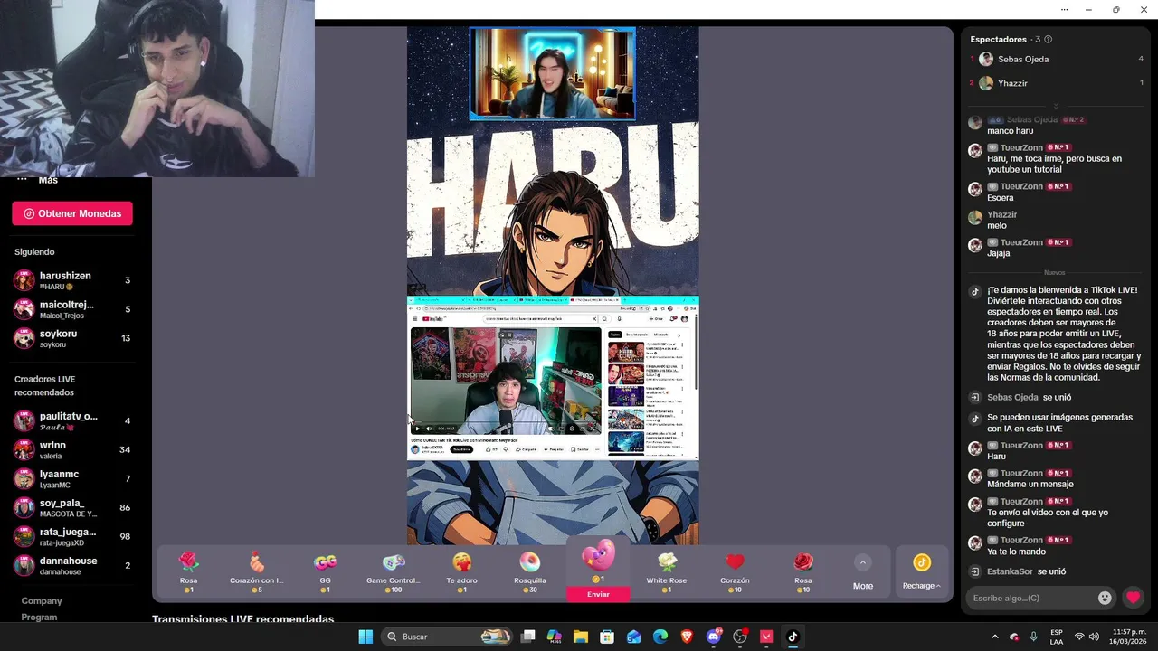The image size is (1158, 651).
Task: Click the streamer webcam overlay in the live video
Action: 552,73
